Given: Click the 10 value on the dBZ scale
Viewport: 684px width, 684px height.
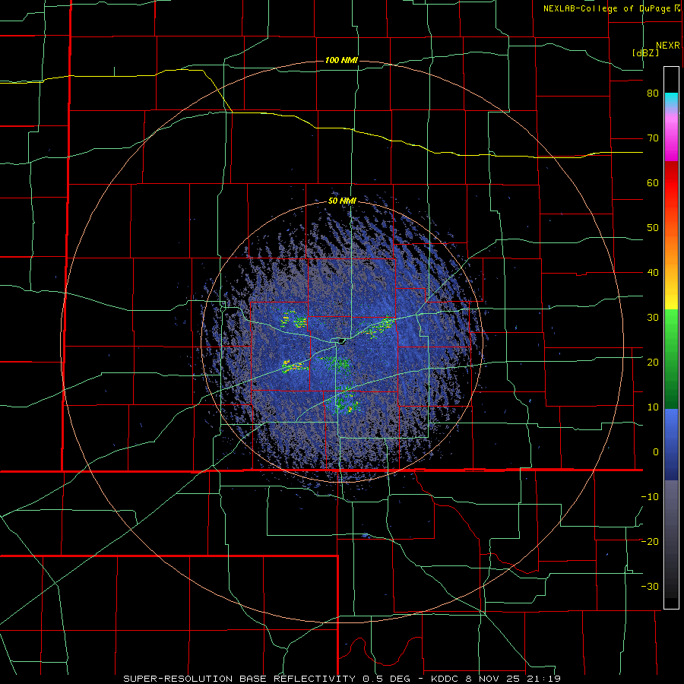Looking at the screenshot, I should [653, 407].
